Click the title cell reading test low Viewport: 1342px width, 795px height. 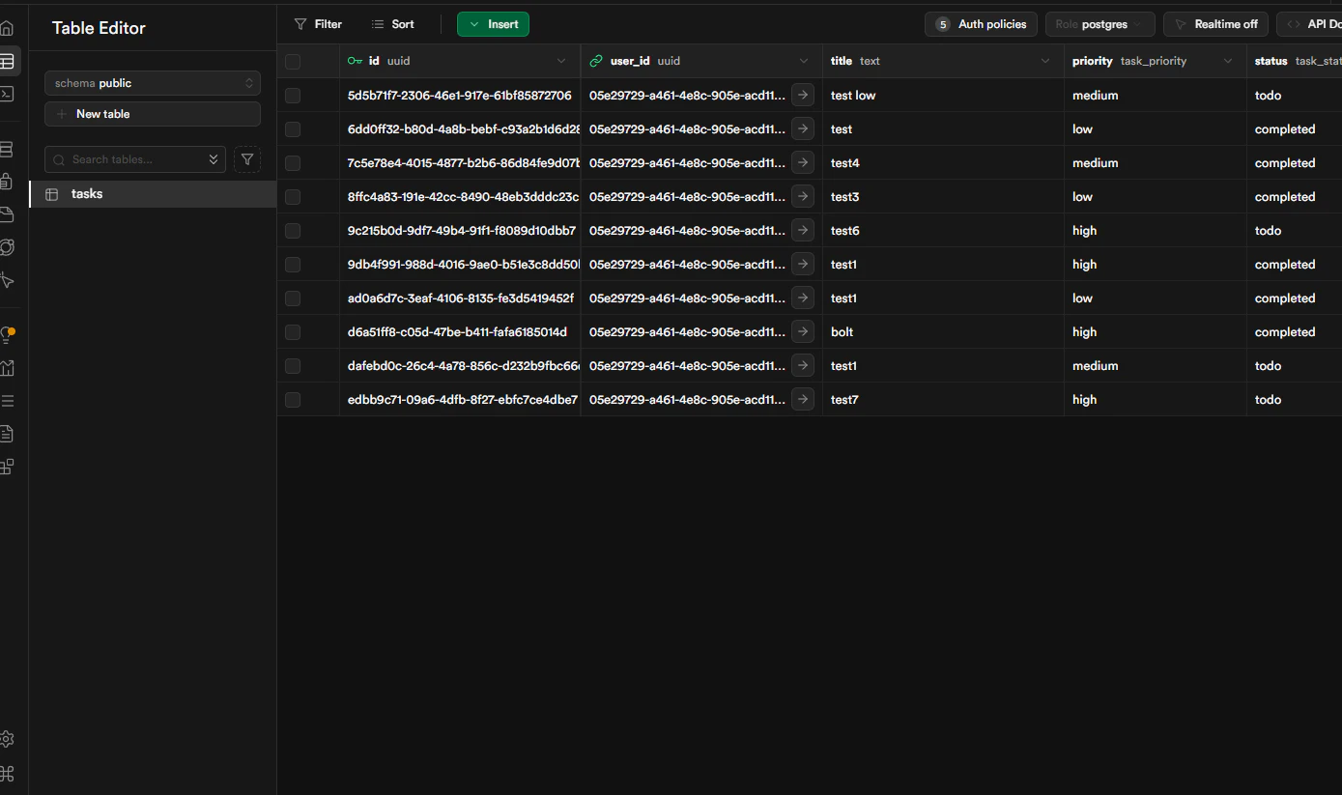(943, 95)
